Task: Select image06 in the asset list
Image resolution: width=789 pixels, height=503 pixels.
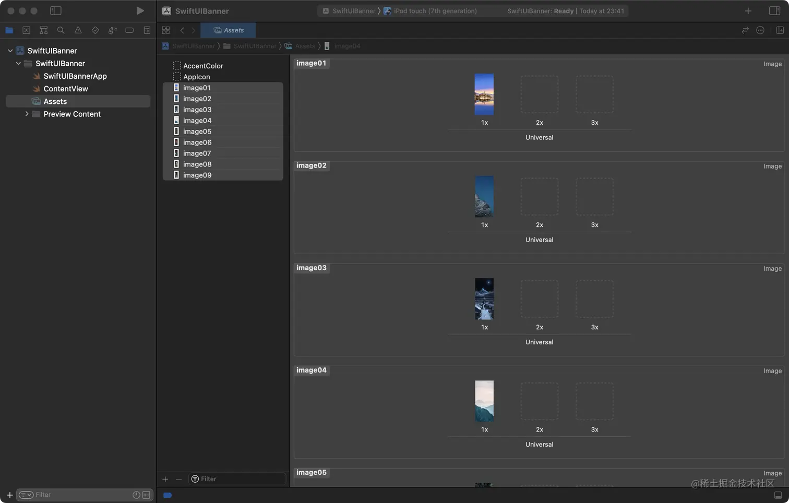Action: [223, 142]
